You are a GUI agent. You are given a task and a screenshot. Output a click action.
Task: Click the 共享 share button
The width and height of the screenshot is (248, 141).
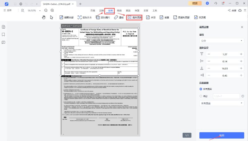click(x=232, y=11)
